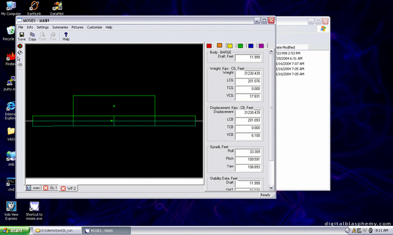Pick the yellow color swatch
This screenshot has height=235, width=393.
[x=230, y=46]
